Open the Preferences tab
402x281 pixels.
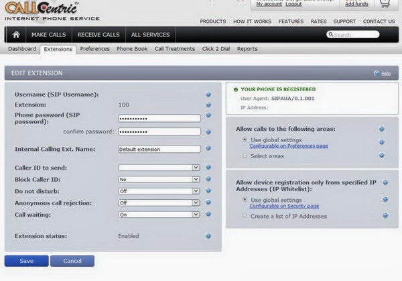pos(94,49)
